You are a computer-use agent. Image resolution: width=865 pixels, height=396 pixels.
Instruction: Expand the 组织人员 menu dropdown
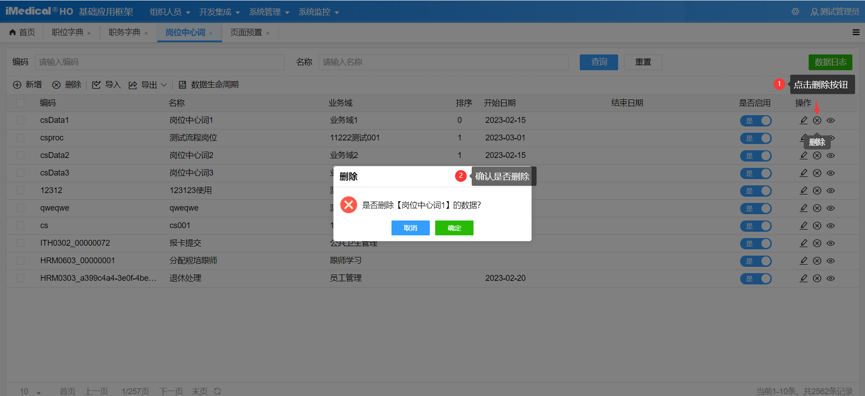tap(170, 12)
